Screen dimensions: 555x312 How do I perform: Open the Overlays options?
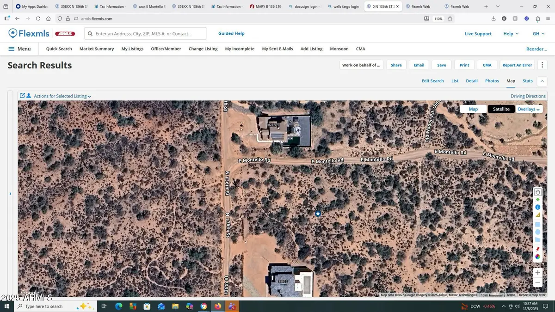click(529, 109)
